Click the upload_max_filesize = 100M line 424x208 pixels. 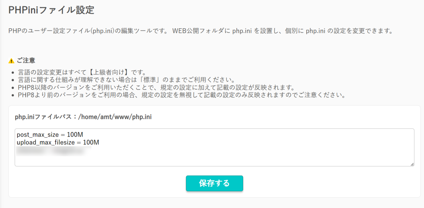pyautogui.click(x=58, y=143)
